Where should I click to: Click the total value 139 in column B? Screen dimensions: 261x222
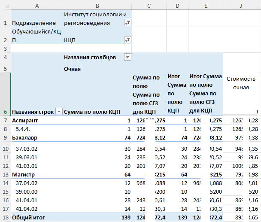[x=126, y=218]
